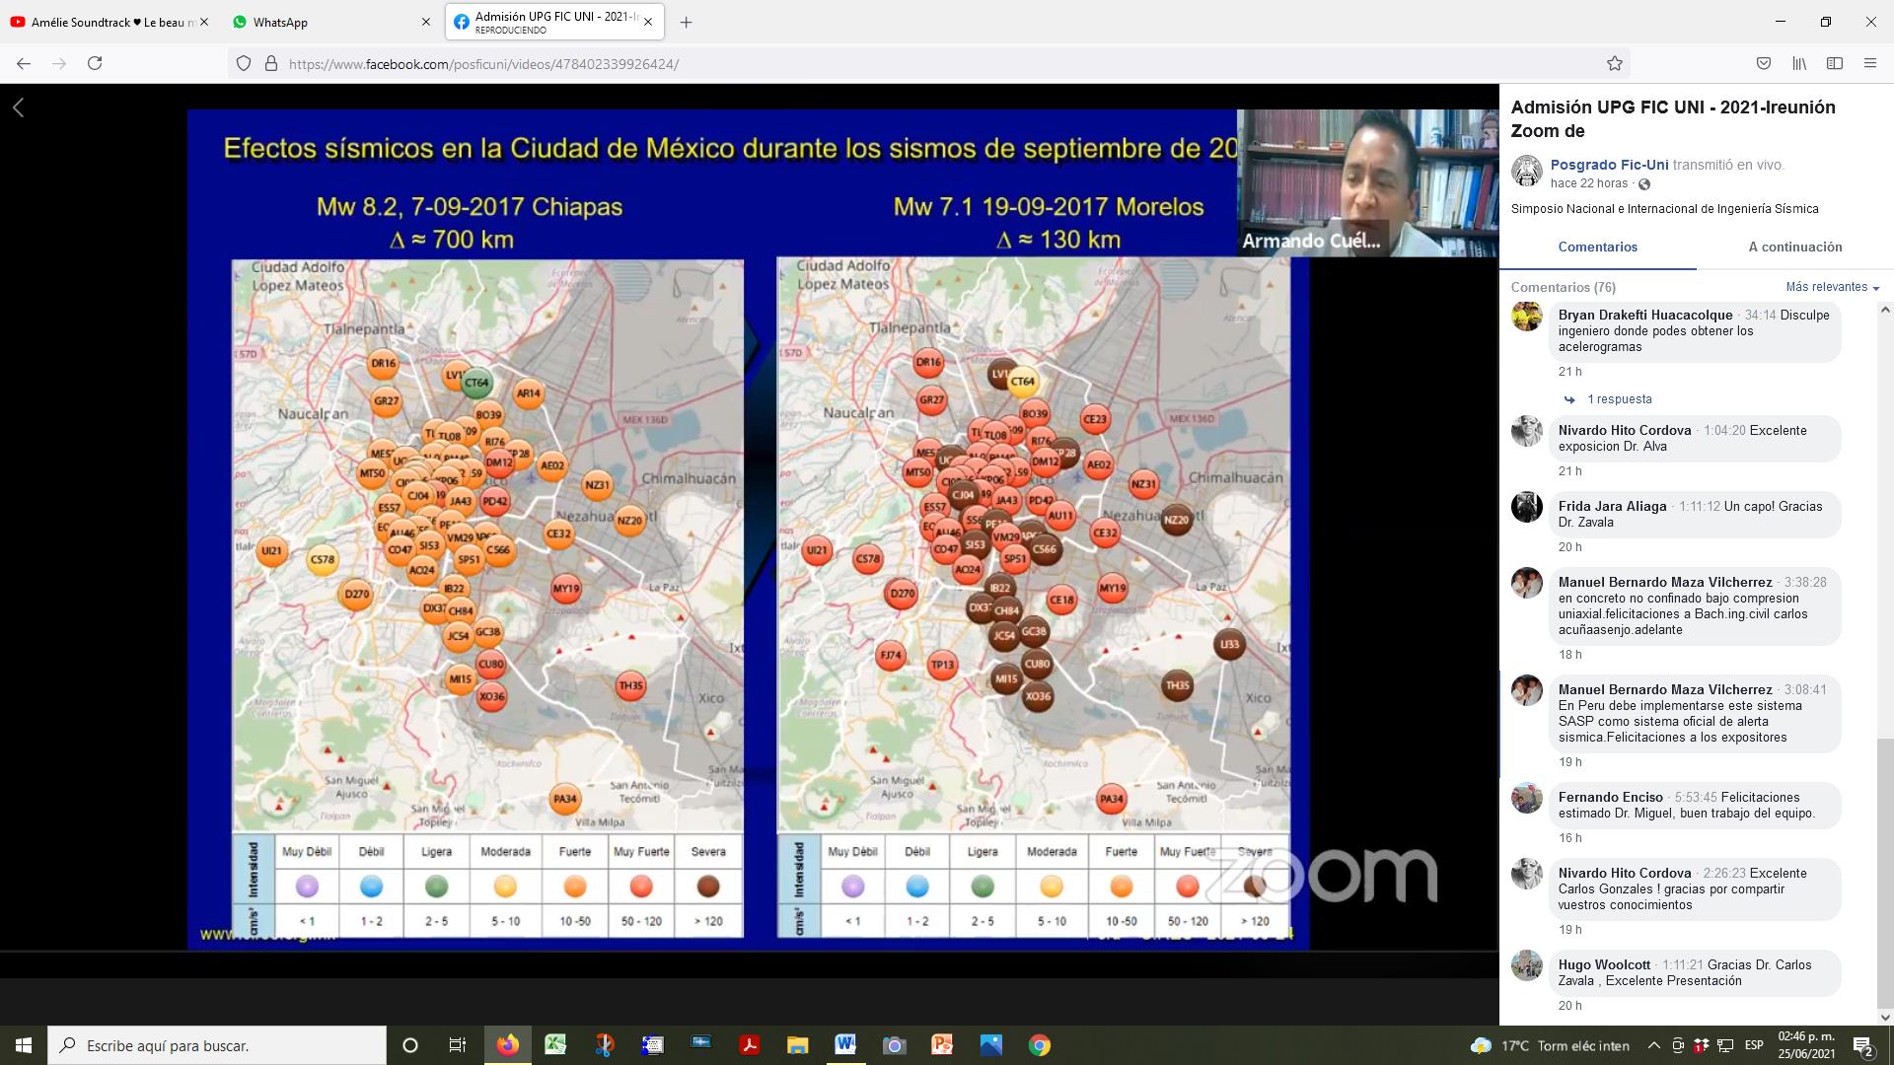Expand the Más relevantes sort dropdown

1832,287
